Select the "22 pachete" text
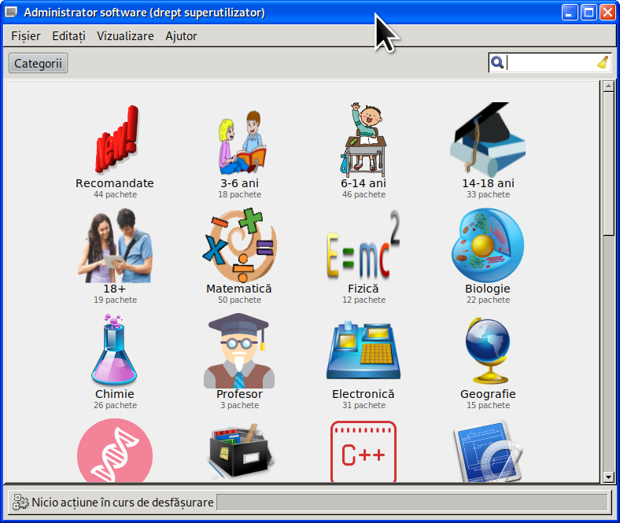Screen dimensions: 620x523 tap(488, 300)
